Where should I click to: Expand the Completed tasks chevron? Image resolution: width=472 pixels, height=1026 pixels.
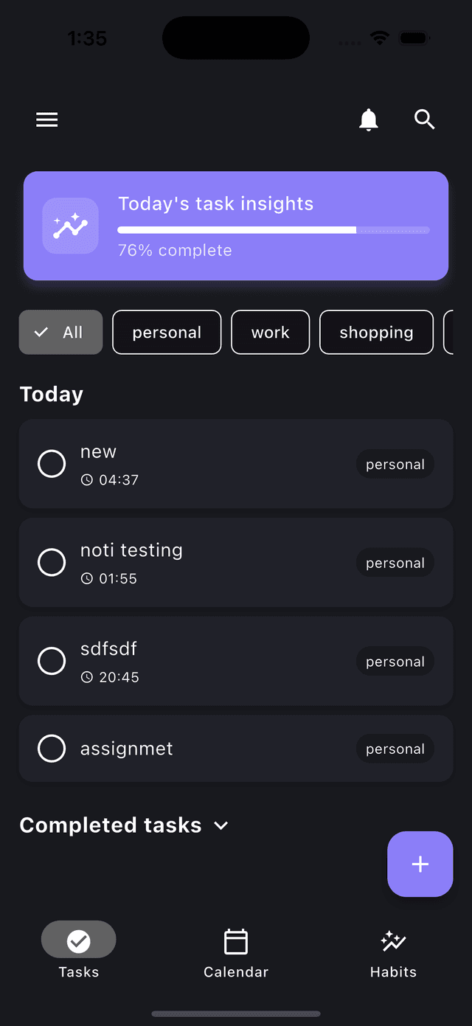point(221,825)
